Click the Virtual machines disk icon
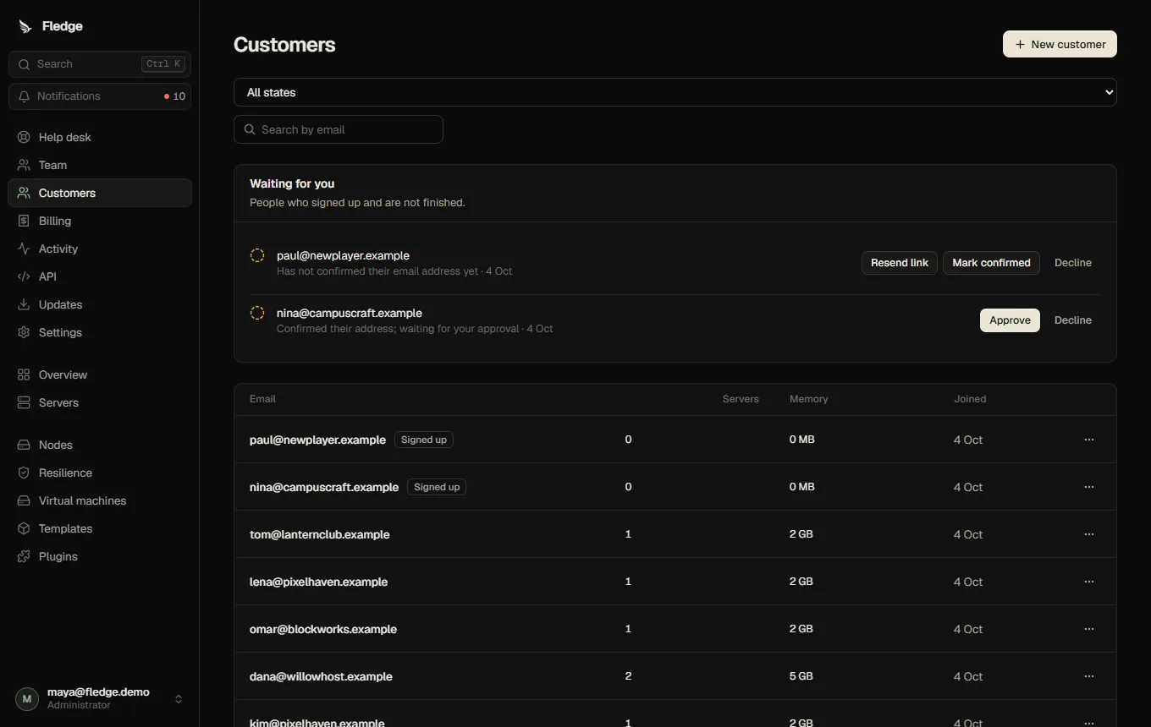1151x727 pixels. (x=24, y=500)
